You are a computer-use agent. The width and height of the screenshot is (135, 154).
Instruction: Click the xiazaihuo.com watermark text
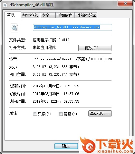click(115, 151)
